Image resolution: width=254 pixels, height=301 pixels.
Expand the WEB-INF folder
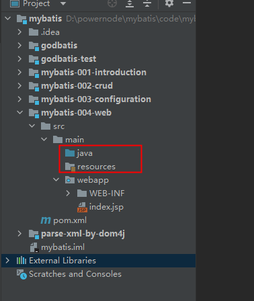point(68,193)
